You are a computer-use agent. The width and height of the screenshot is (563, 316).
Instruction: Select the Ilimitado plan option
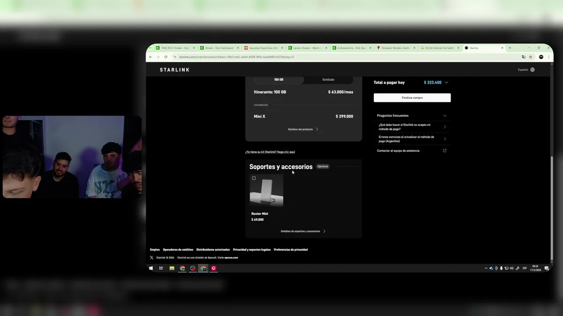tap(328, 79)
